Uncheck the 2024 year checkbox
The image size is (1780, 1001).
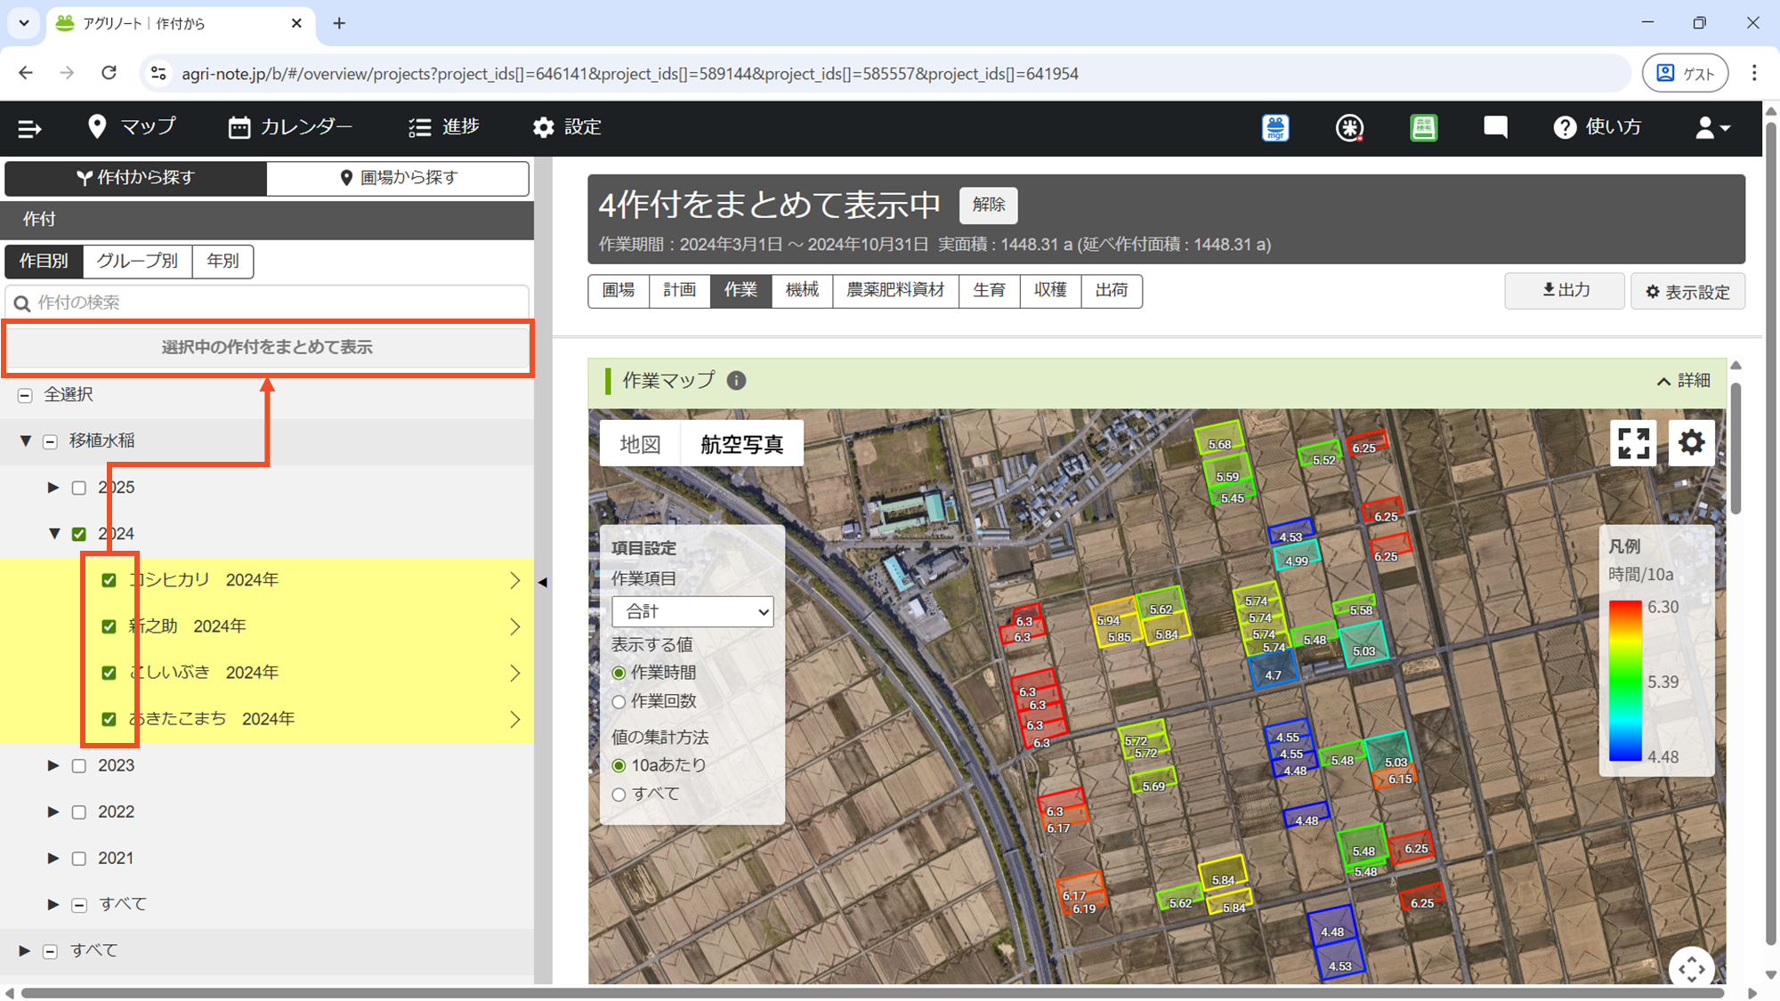(x=79, y=534)
